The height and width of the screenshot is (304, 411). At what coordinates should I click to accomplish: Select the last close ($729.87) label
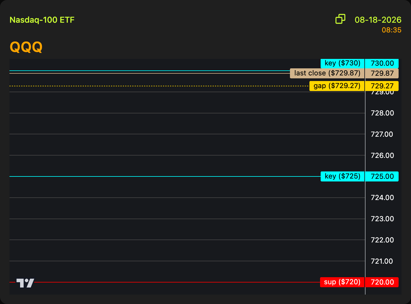coord(327,73)
